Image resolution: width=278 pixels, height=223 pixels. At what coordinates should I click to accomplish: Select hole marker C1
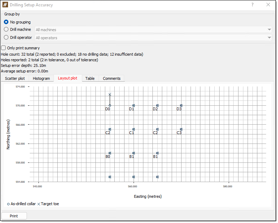point(134,130)
